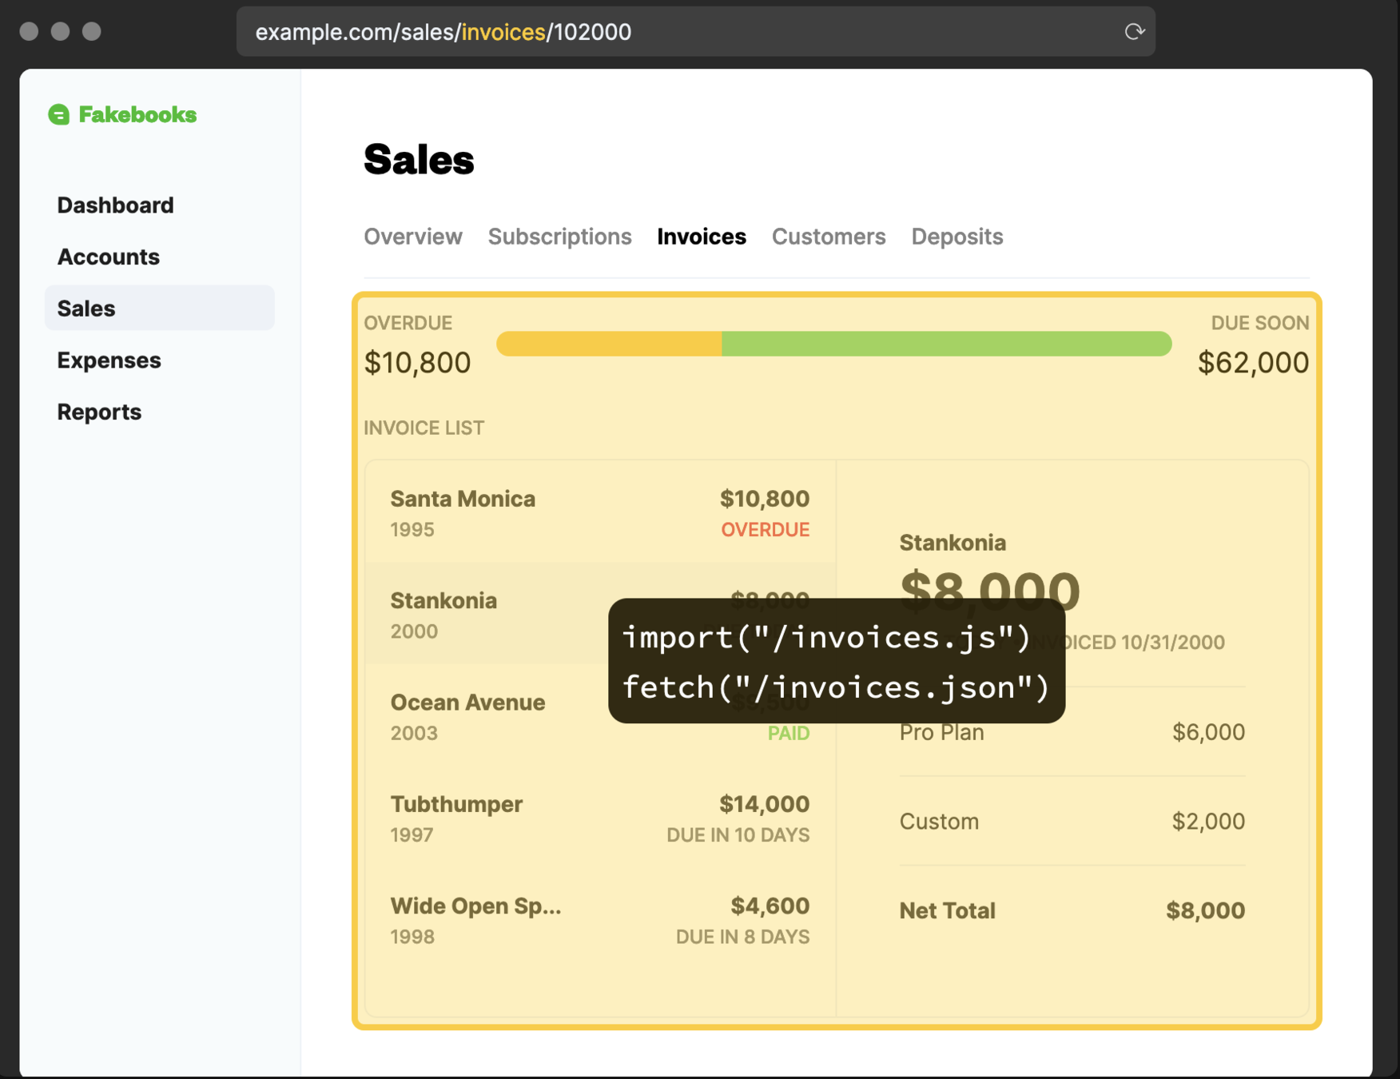Click the red OVERDUE status label
The width and height of the screenshot is (1400, 1079).
coord(766,530)
